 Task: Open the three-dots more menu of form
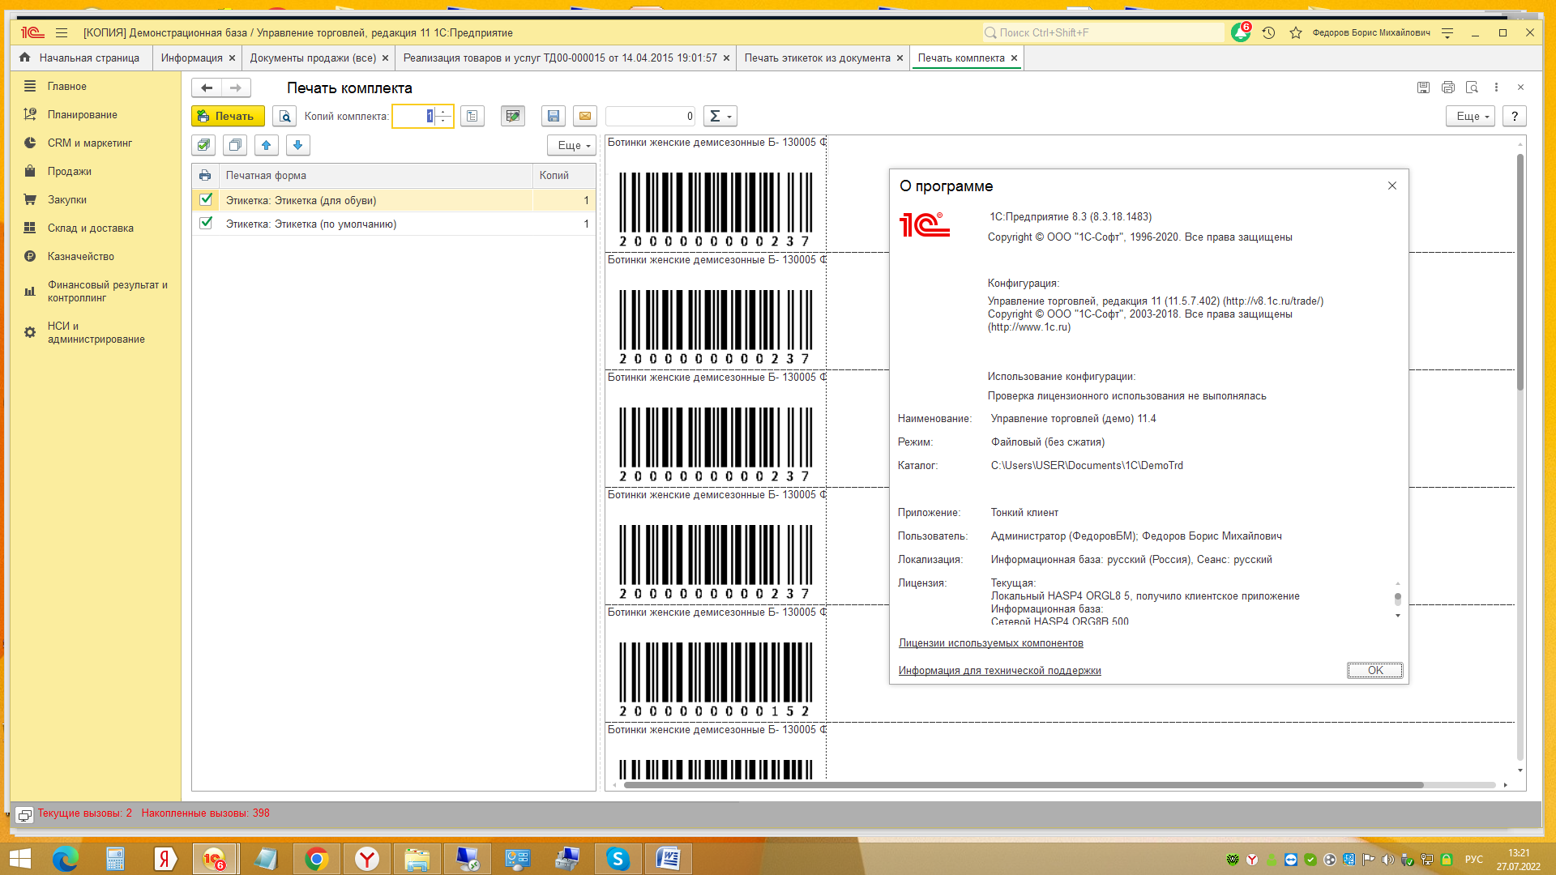tap(1497, 87)
